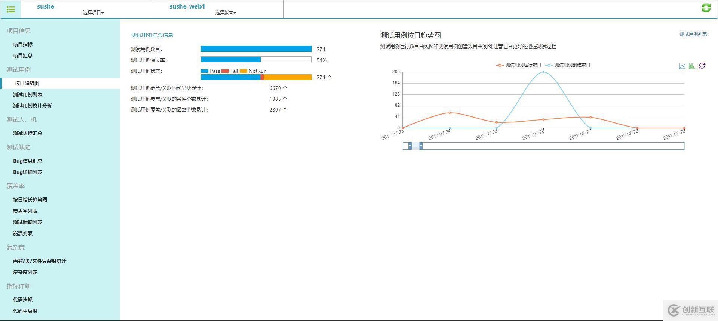Click the chart data zoom slider track
718x321 pixels.
click(x=543, y=146)
